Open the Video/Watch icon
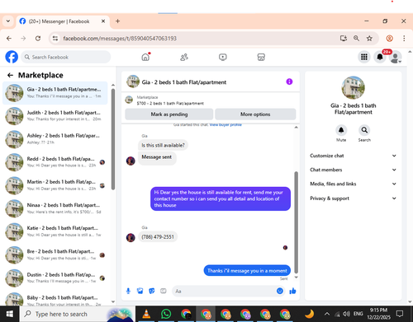The width and height of the screenshot is (413, 322). 223,57
